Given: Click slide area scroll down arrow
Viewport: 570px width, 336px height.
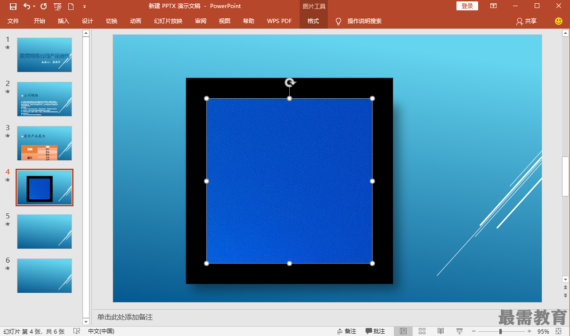Looking at the screenshot, I should click(565, 280).
